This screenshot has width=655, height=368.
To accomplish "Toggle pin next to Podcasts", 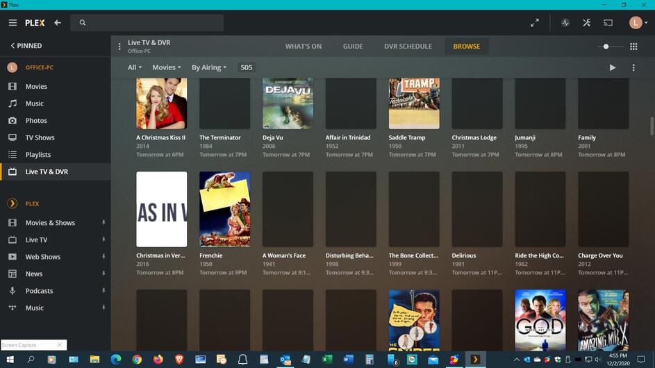I will (103, 291).
